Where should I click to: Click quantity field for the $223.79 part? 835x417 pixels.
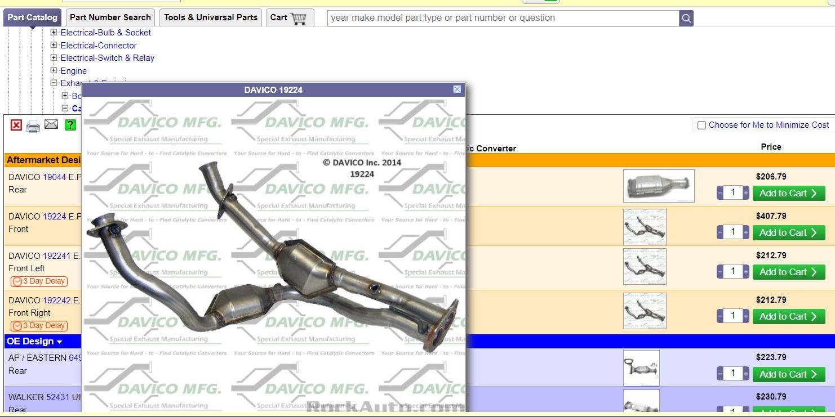click(733, 374)
